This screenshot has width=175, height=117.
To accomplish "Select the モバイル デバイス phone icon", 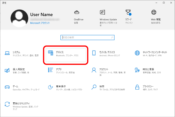I will (x=94, y=53).
